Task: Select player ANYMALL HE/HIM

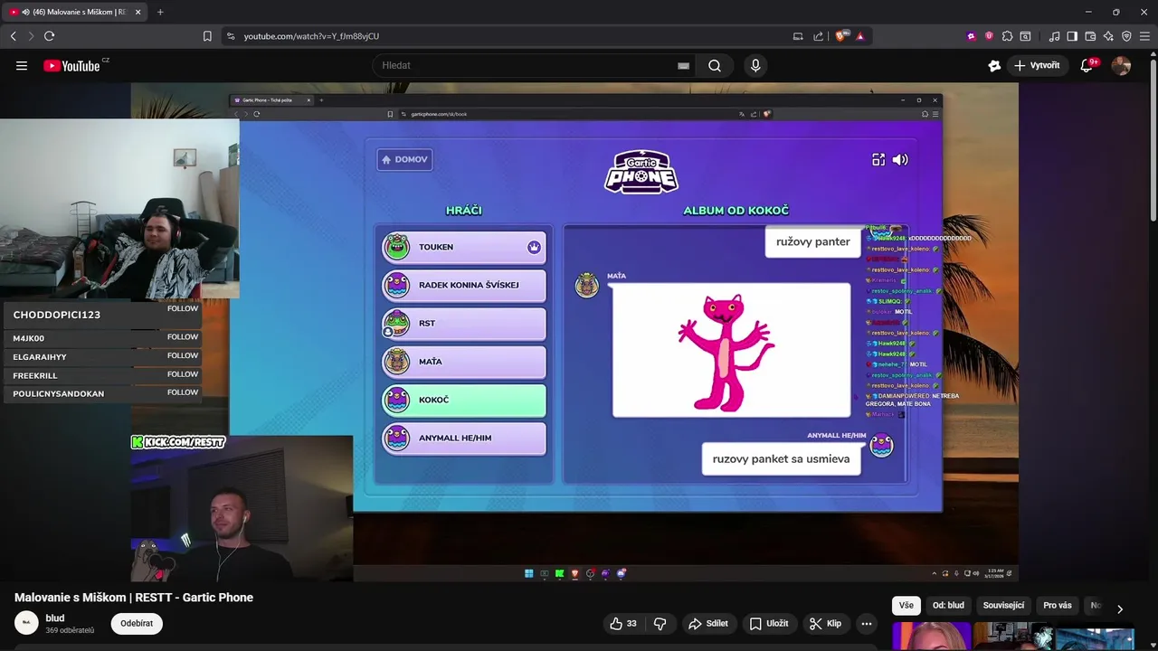Action: (464, 438)
